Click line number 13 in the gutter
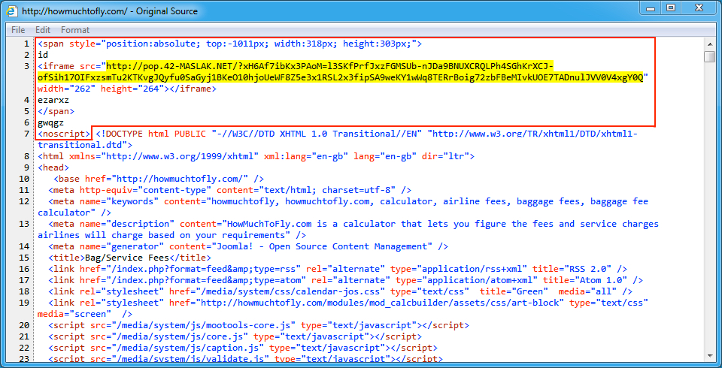Viewport: 722px width, 368px height. point(24,224)
